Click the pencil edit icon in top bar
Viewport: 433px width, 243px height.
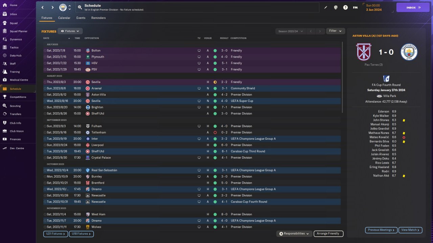pos(326,7)
